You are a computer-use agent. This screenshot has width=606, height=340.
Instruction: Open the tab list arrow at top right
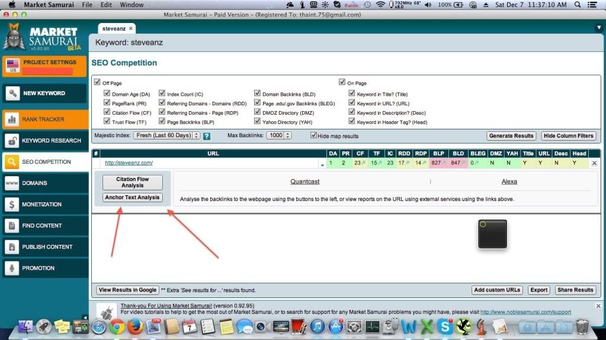pyautogui.click(x=599, y=28)
